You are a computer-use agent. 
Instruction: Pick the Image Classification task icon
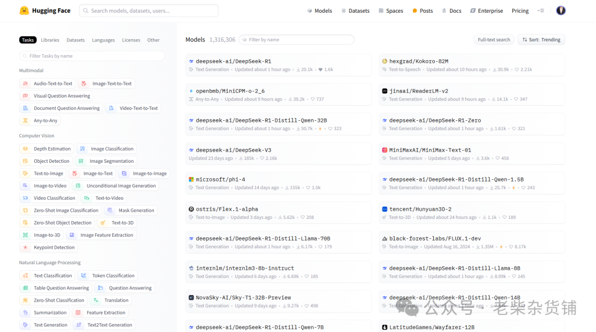(82, 149)
